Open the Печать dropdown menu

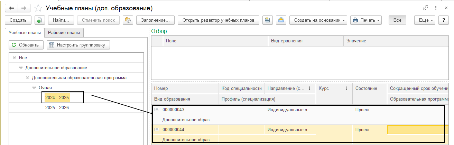tap(365, 20)
